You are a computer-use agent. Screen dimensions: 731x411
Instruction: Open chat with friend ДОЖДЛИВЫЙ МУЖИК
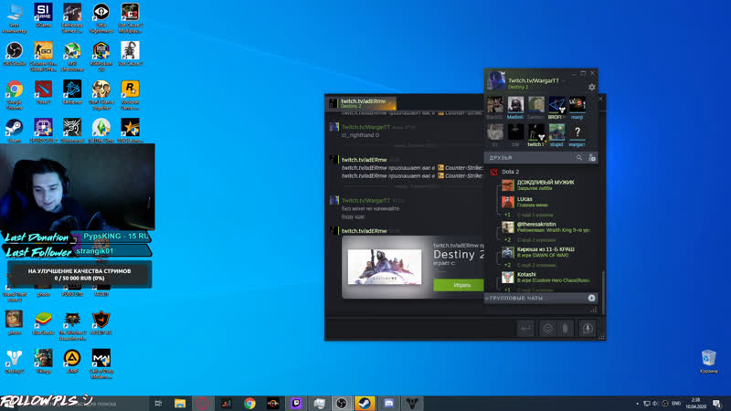(546, 185)
